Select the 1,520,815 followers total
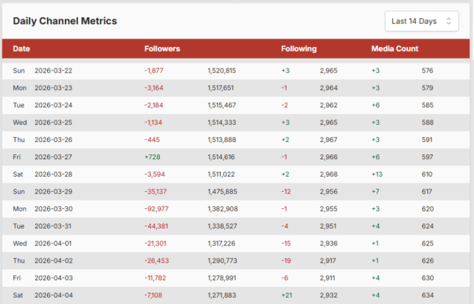This screenshot has width=474, height=304. pyautogui.click(x=222, y=71)
